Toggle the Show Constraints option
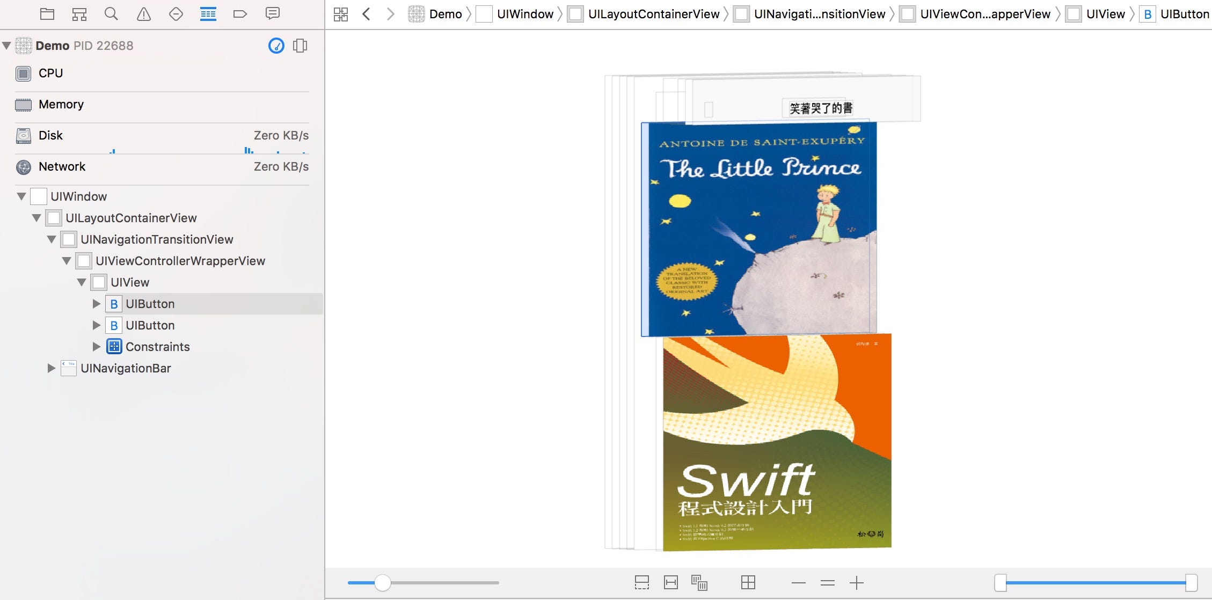The width and height of the screenshot is (1212, 600). pos(671,582)
